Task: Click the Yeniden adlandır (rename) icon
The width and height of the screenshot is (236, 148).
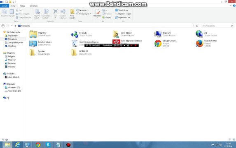Action: [x=63, y=12]
